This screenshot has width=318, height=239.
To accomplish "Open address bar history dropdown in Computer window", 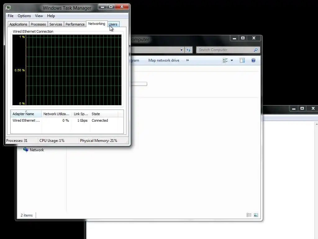I will click(181, 50).
